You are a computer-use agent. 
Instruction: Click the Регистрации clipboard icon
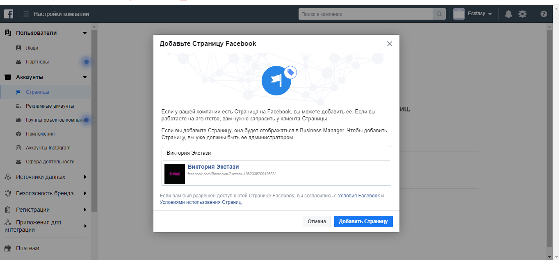7,210
